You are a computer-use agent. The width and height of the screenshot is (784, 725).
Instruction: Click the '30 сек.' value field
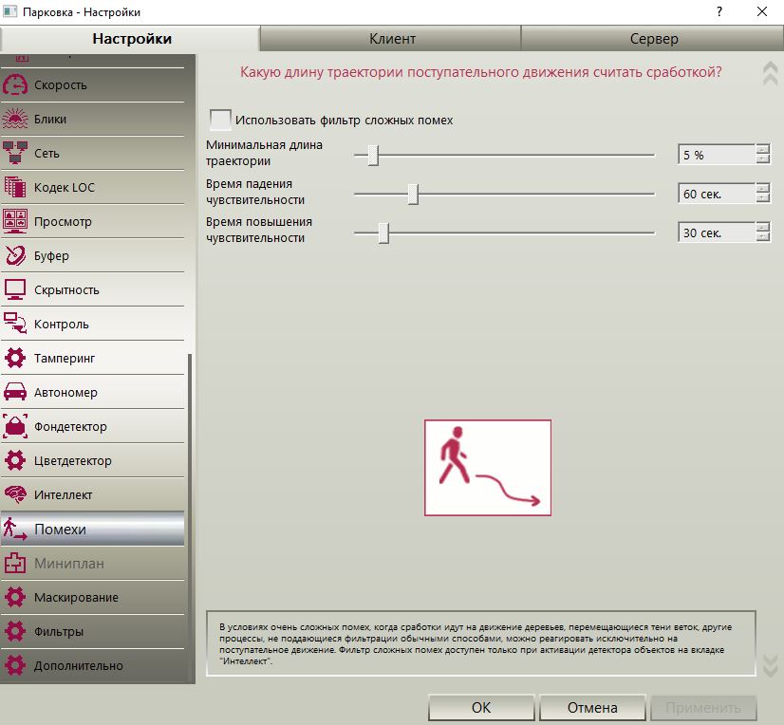[x=717, y=232]
